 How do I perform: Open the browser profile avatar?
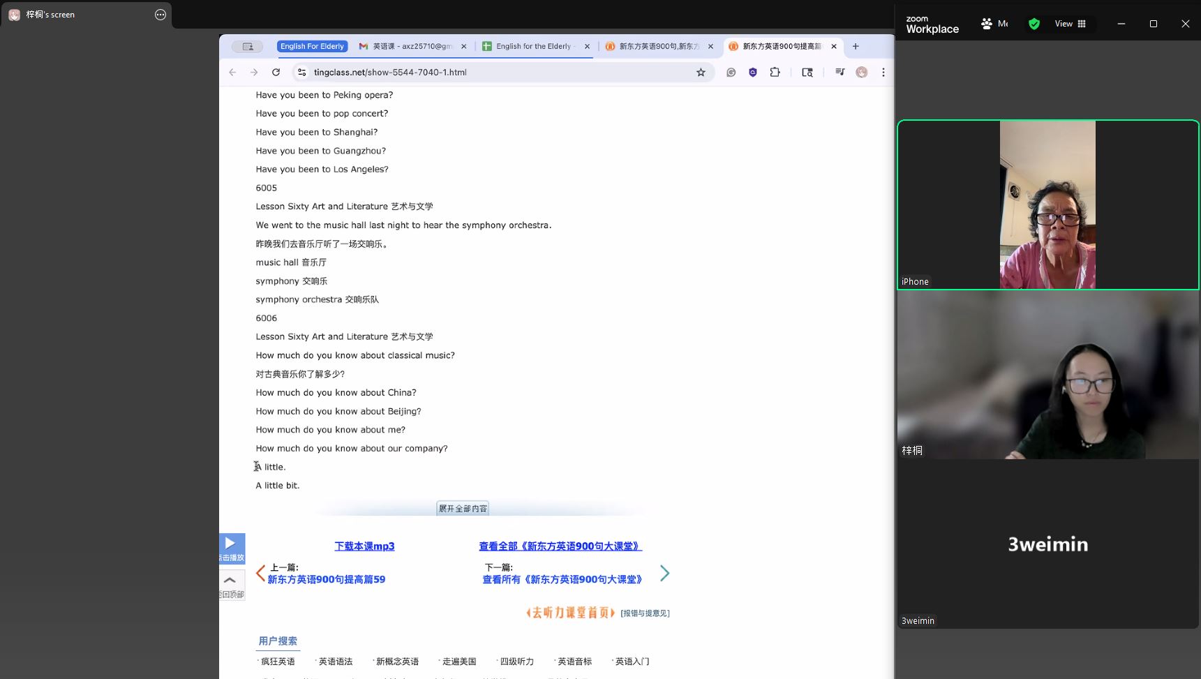[x=862, y=73]
